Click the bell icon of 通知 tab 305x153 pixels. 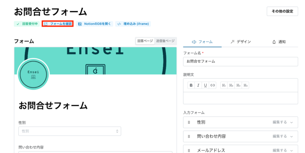click(x=274, y=42)
